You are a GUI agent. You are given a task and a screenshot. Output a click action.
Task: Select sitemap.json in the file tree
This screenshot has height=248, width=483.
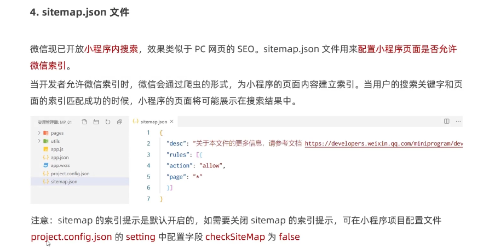point(64,181)
